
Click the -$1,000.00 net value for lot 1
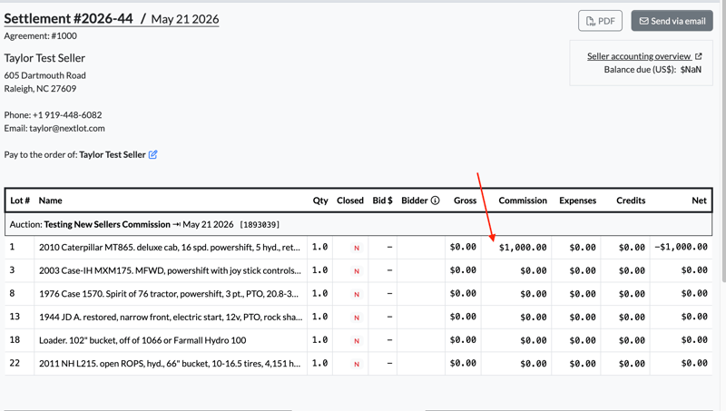682,247
